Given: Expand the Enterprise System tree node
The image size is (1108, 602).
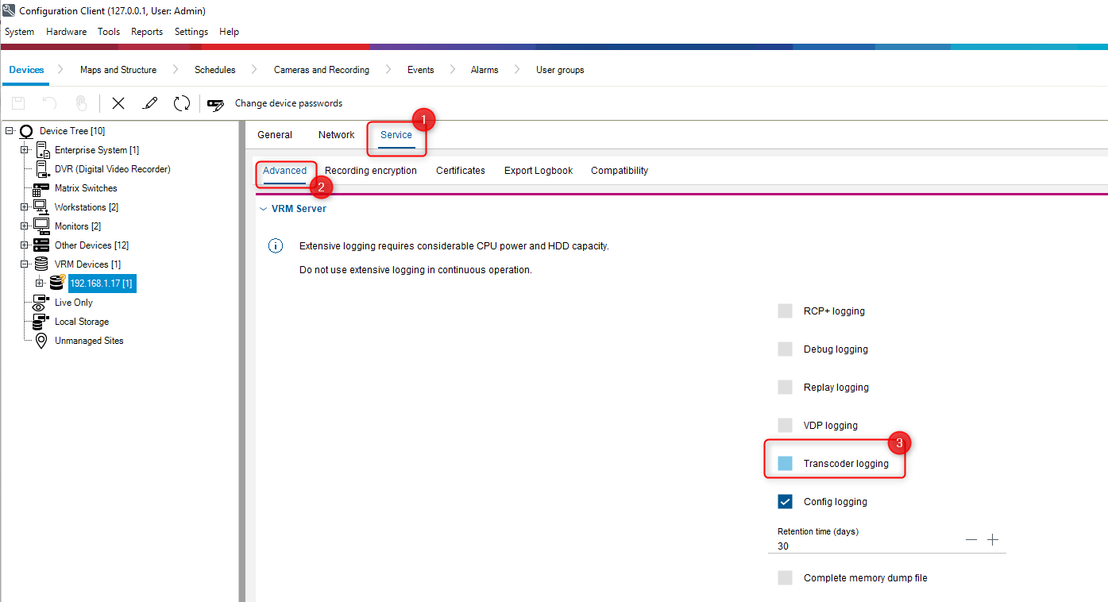Looking at the screenshot, I should tap(25, 150).
